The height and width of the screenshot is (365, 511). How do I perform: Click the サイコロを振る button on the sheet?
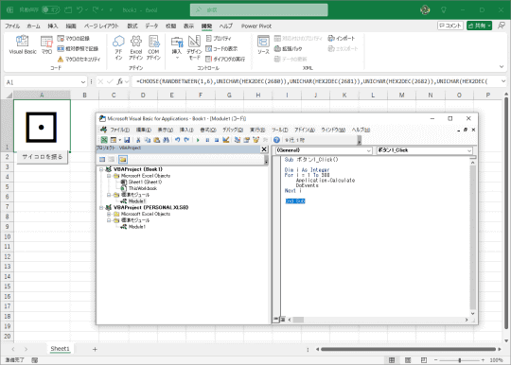coord(42,157)
